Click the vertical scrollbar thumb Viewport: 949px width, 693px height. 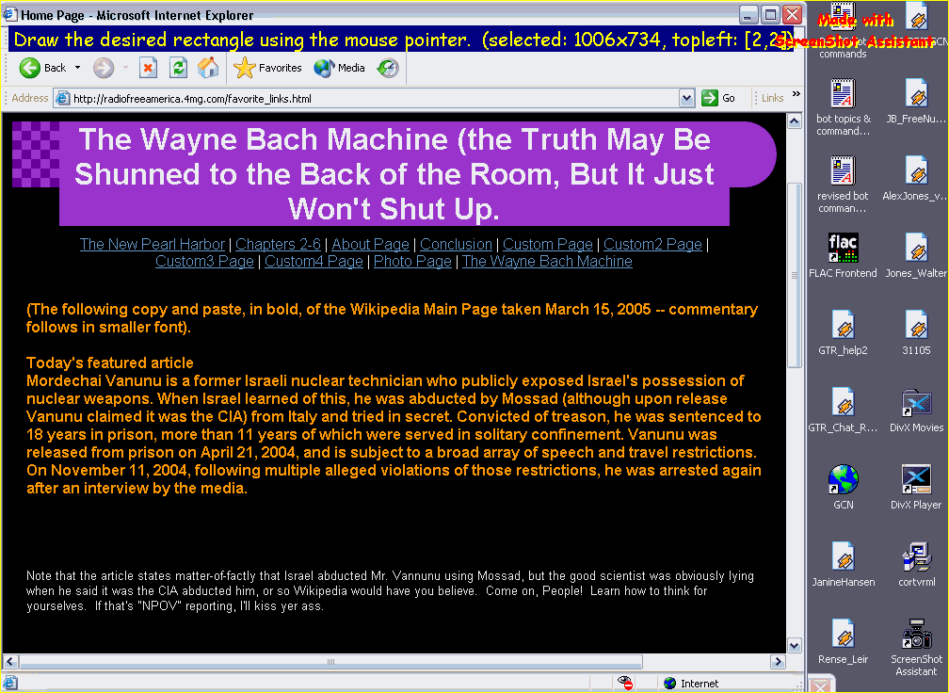click(794, 275)
